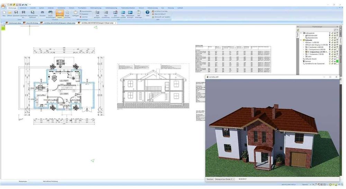Expand the -1. Fundamente tree node

pyautogui.click(x=304, y=54)
